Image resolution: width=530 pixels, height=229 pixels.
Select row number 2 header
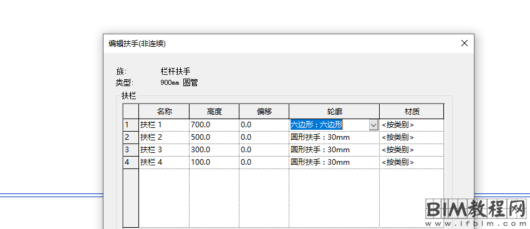pyautogui.click(x=131, y=137)
